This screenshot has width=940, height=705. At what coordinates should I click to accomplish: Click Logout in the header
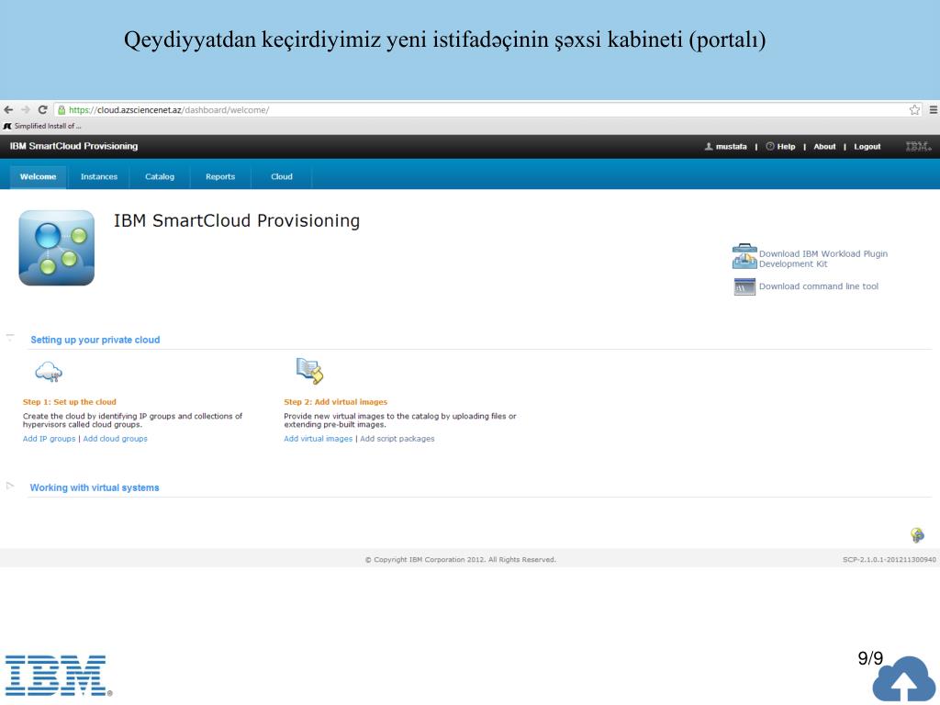867,146
